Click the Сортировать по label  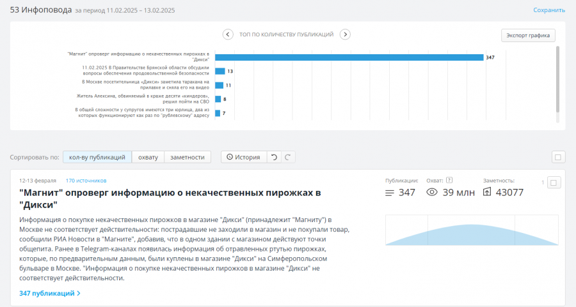pos(35,157)
